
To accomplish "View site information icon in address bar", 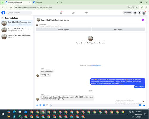I will point(16,7).
